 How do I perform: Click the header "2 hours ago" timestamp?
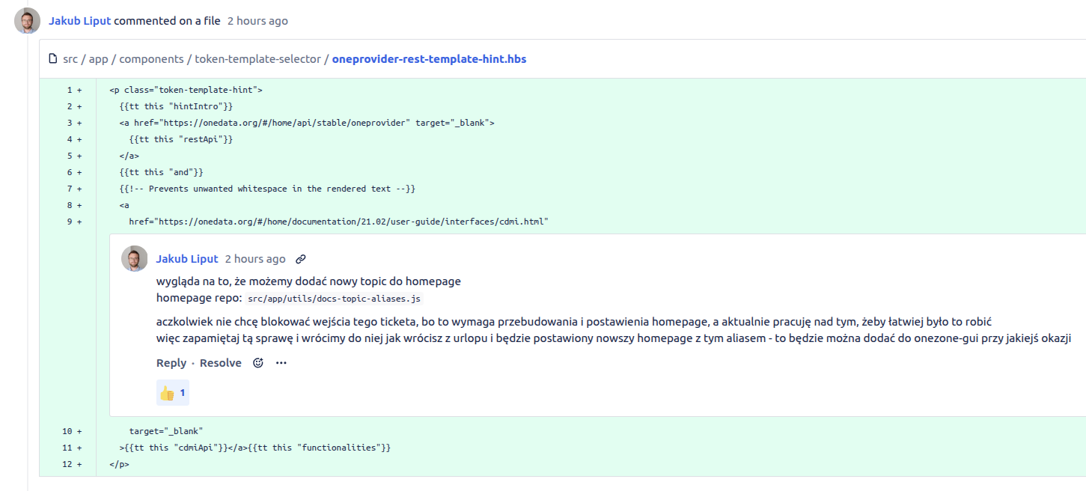coord(257,21)
